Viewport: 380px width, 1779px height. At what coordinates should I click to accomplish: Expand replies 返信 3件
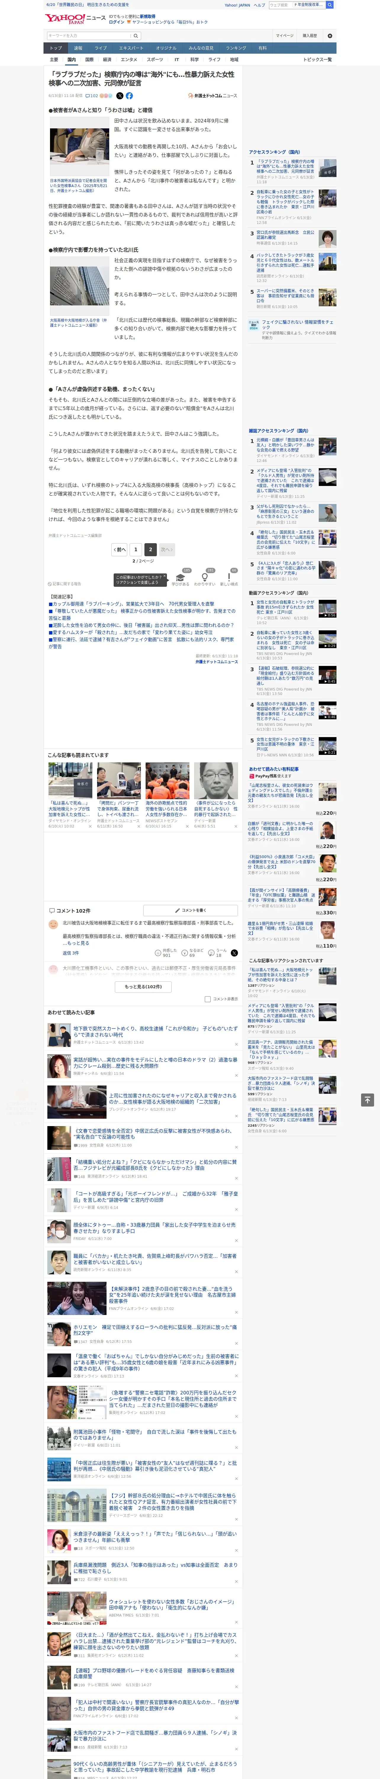coord(70,953)
